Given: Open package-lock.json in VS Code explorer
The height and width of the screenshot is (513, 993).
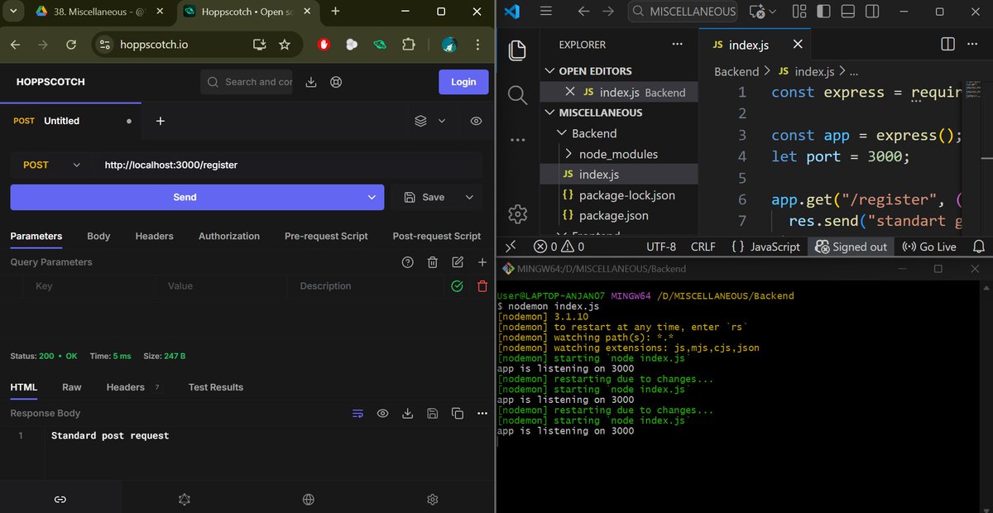Looking at the screenshot, I should [x=627, y=195].
